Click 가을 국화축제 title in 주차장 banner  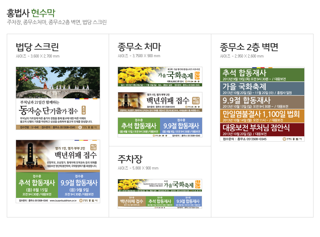(179, 185)
